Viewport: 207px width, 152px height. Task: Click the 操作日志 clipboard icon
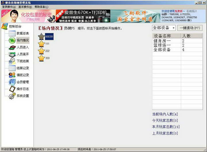(12, 89)
